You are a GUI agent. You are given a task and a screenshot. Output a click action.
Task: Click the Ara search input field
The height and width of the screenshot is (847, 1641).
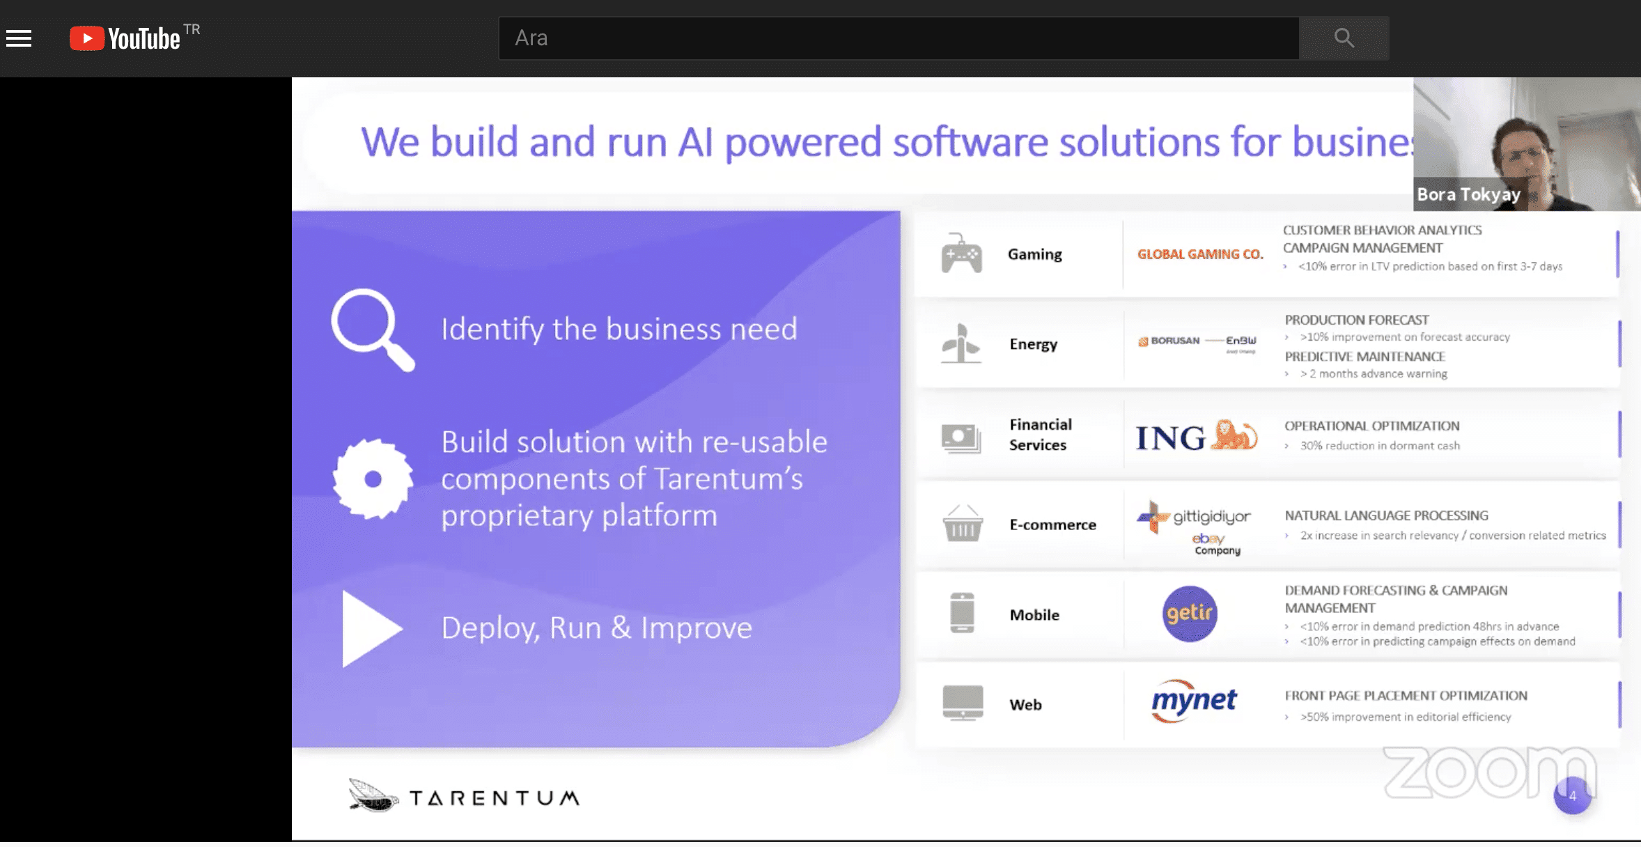pyautogui.click(x=899, y=38)
